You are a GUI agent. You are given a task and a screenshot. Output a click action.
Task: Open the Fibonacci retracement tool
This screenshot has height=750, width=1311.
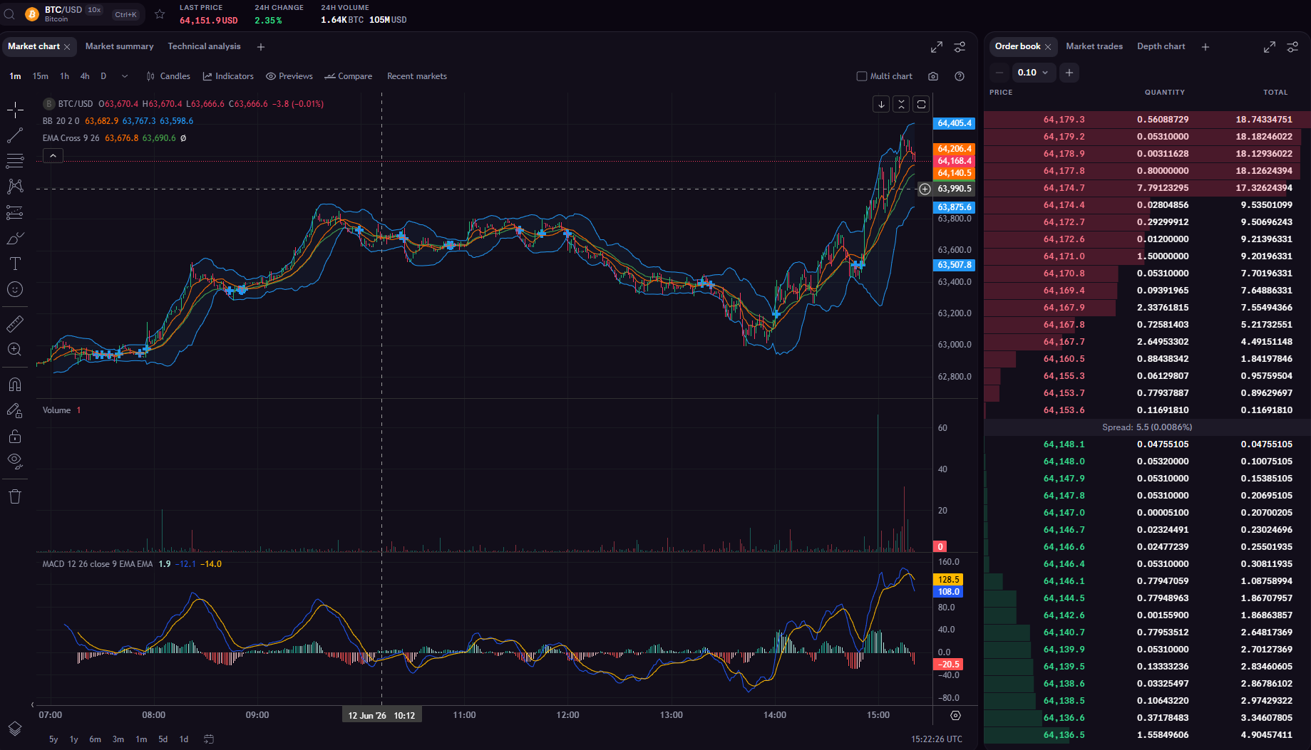(15, 161)
